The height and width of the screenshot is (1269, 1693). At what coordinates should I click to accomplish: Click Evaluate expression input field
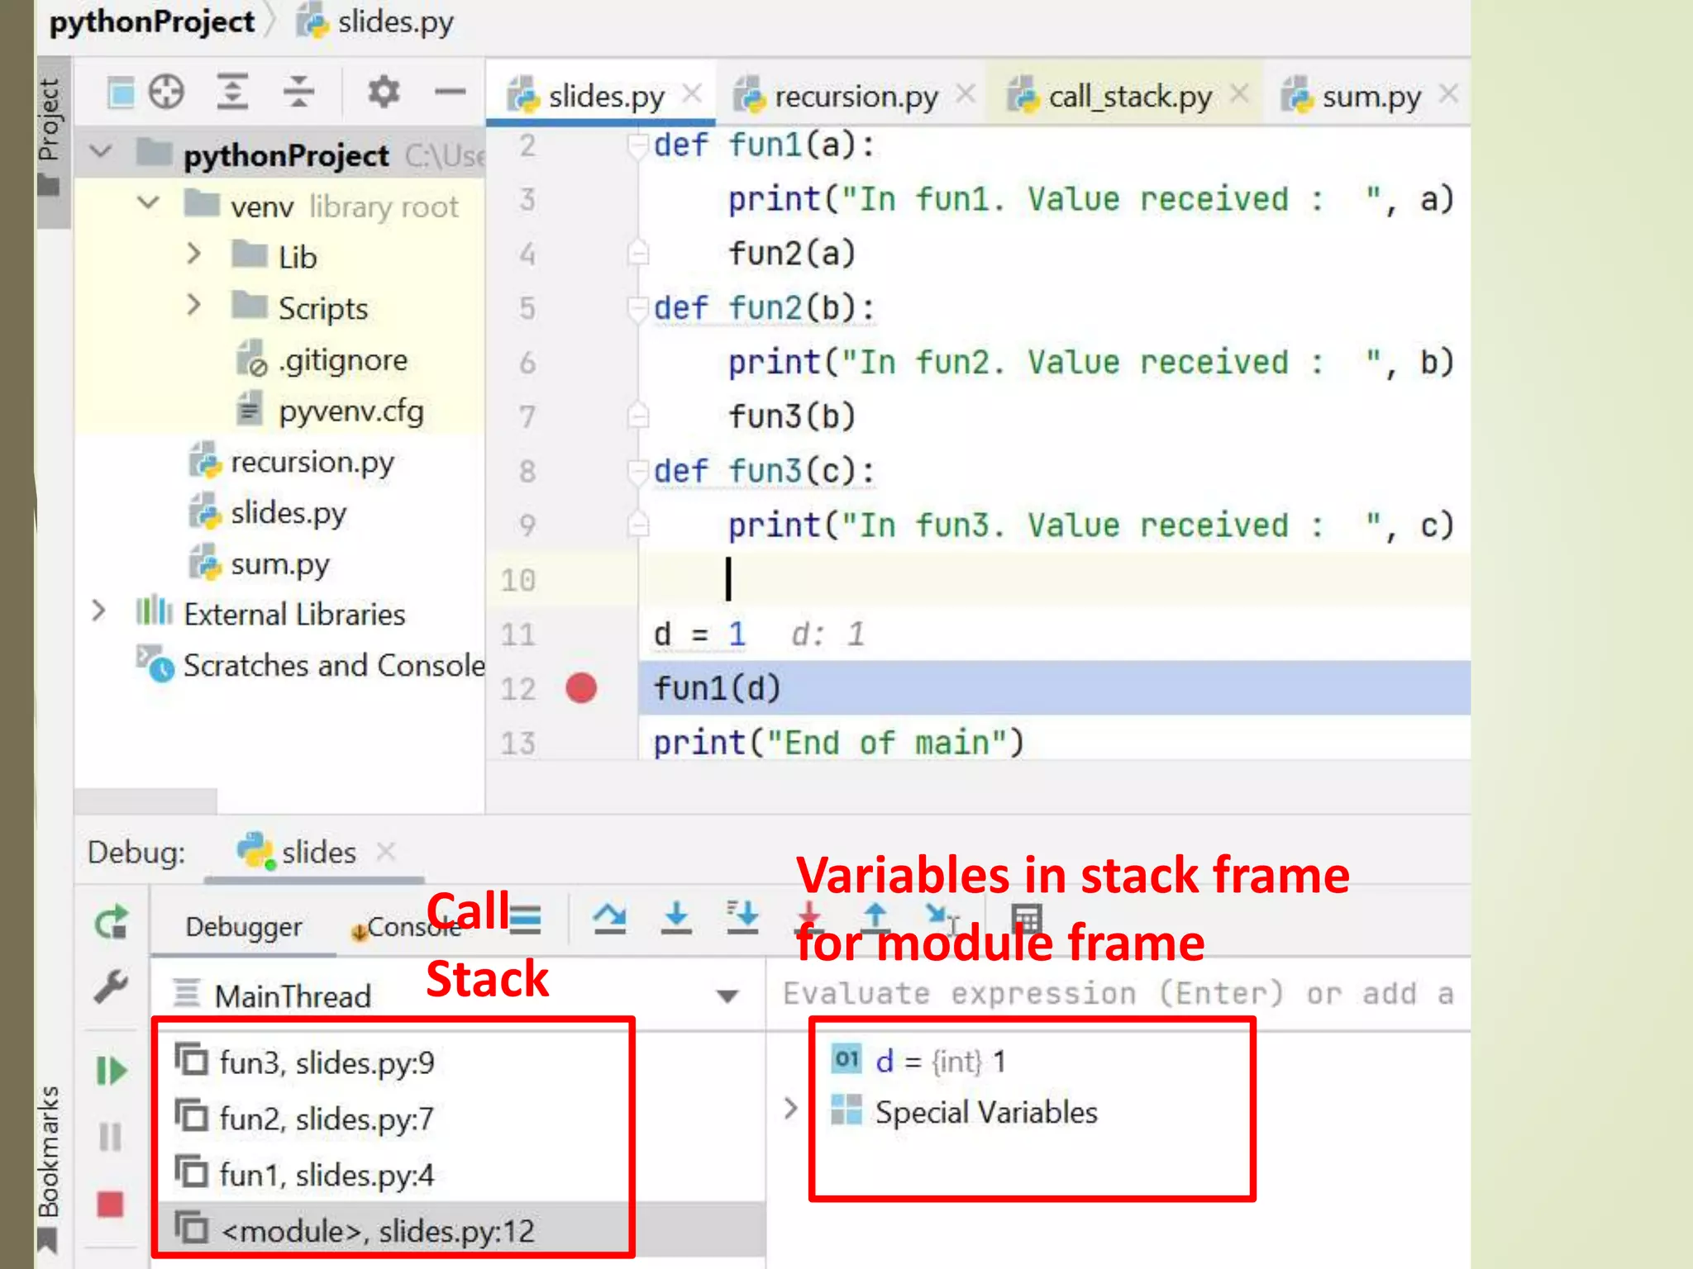1120,994
